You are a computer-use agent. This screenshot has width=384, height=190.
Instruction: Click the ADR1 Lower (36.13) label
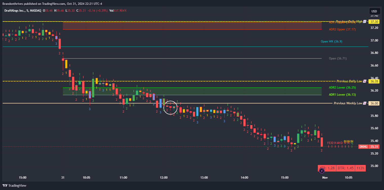342,95
